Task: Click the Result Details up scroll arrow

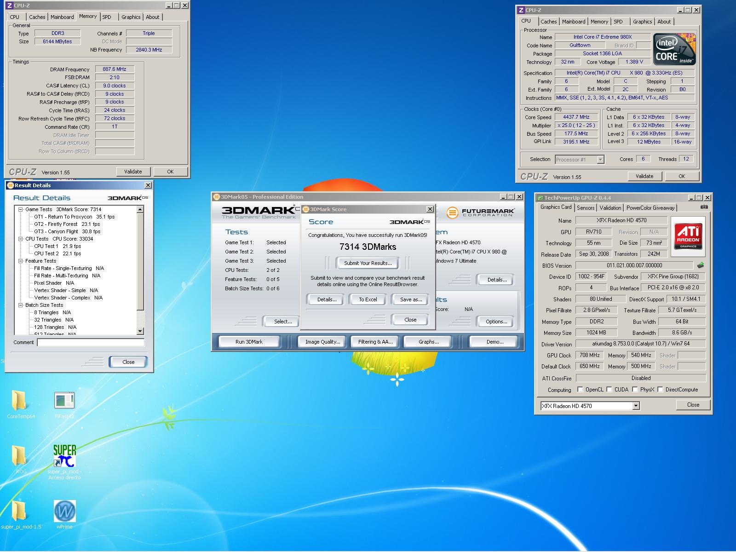Action: (x=140, y=209)
